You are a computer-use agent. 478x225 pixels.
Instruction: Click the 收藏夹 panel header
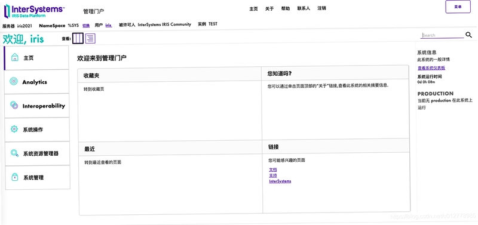click(x=170, y=75)
